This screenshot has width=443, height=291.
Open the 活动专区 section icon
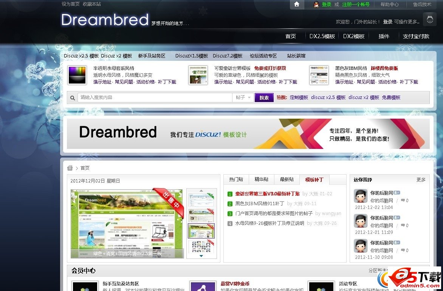tap(321, 286)
